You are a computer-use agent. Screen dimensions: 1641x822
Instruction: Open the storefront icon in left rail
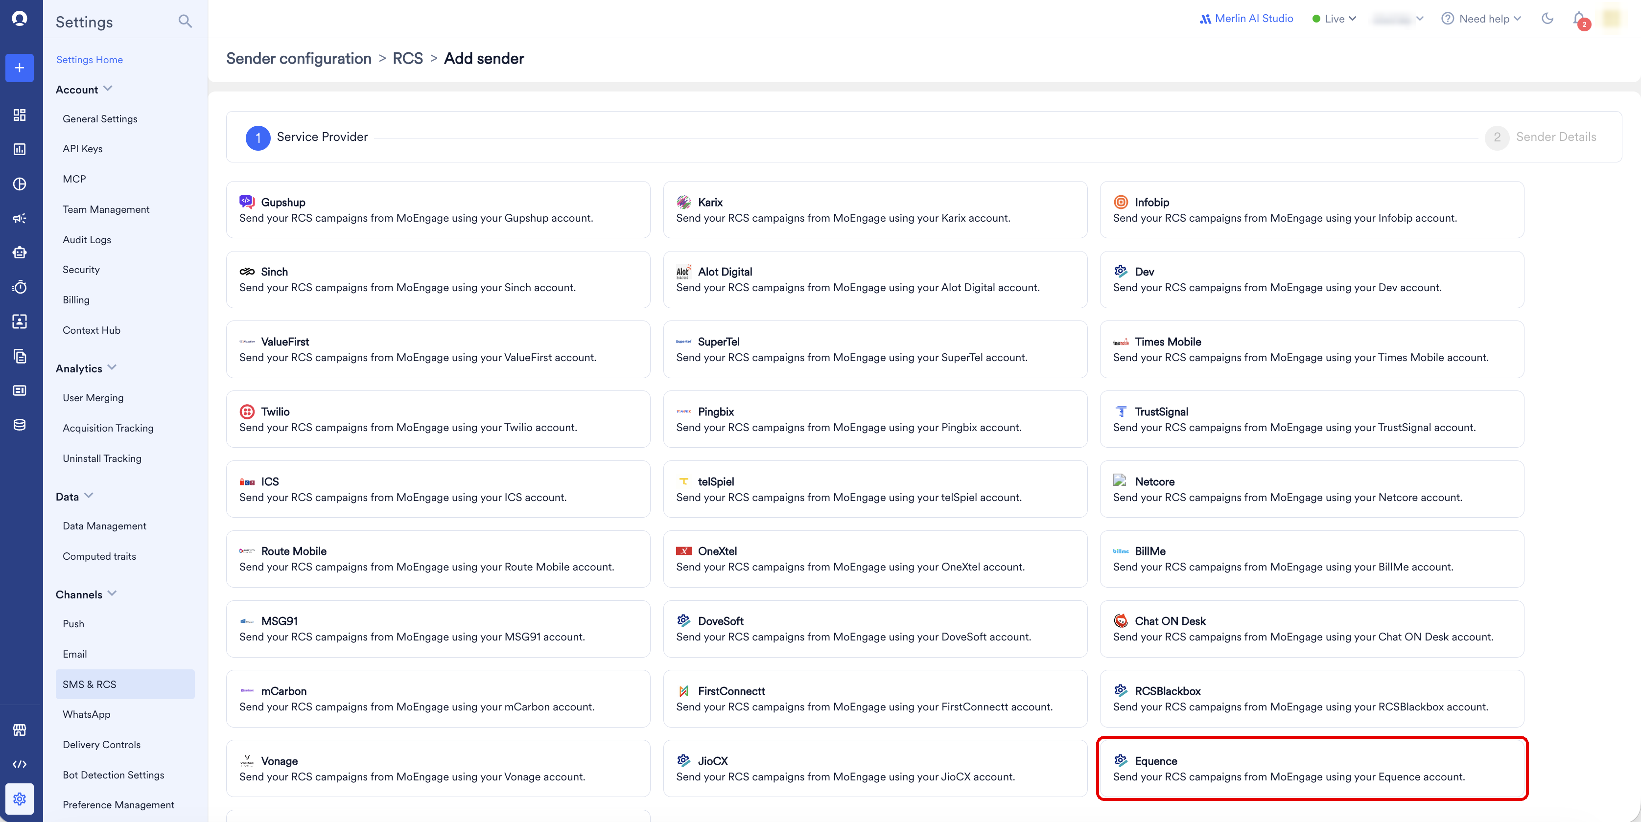(x=20, y=730)
